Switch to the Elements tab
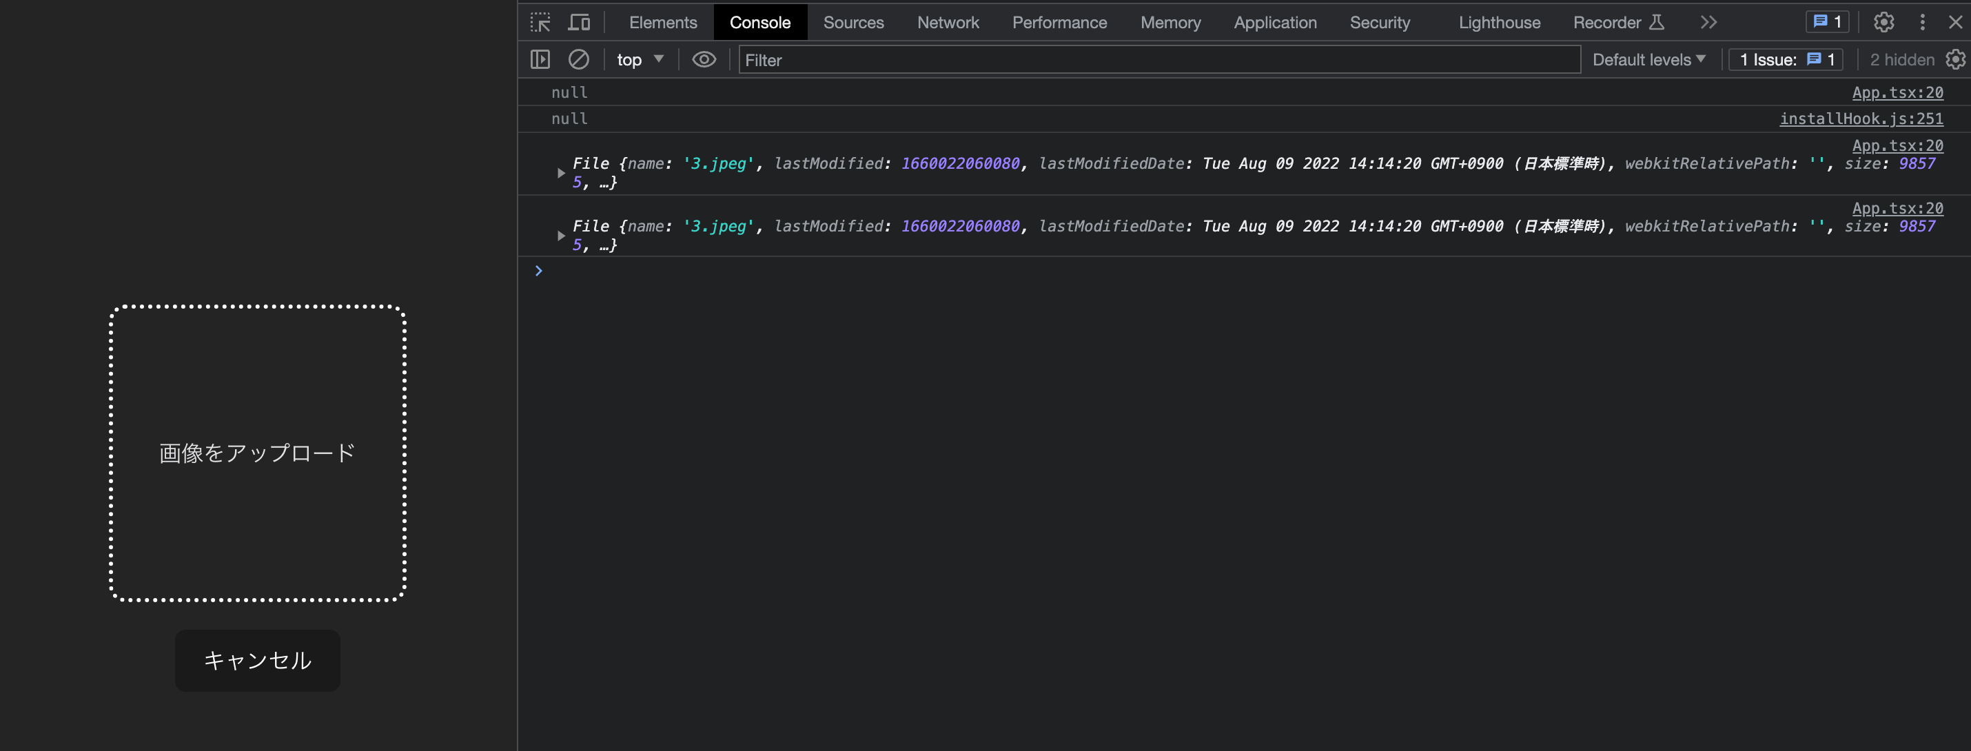This screenshot has width=1971, height=751. [662, 21]
